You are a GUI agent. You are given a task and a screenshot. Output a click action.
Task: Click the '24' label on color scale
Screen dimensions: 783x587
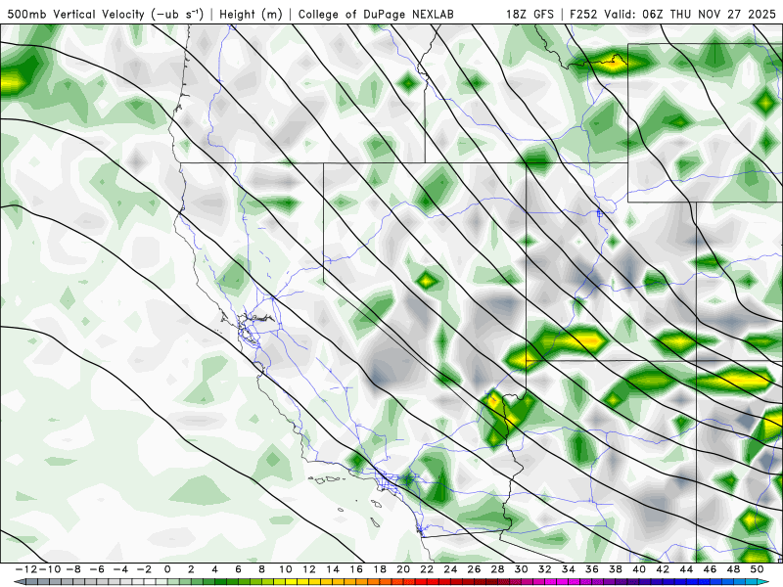(x=450, y=569)
